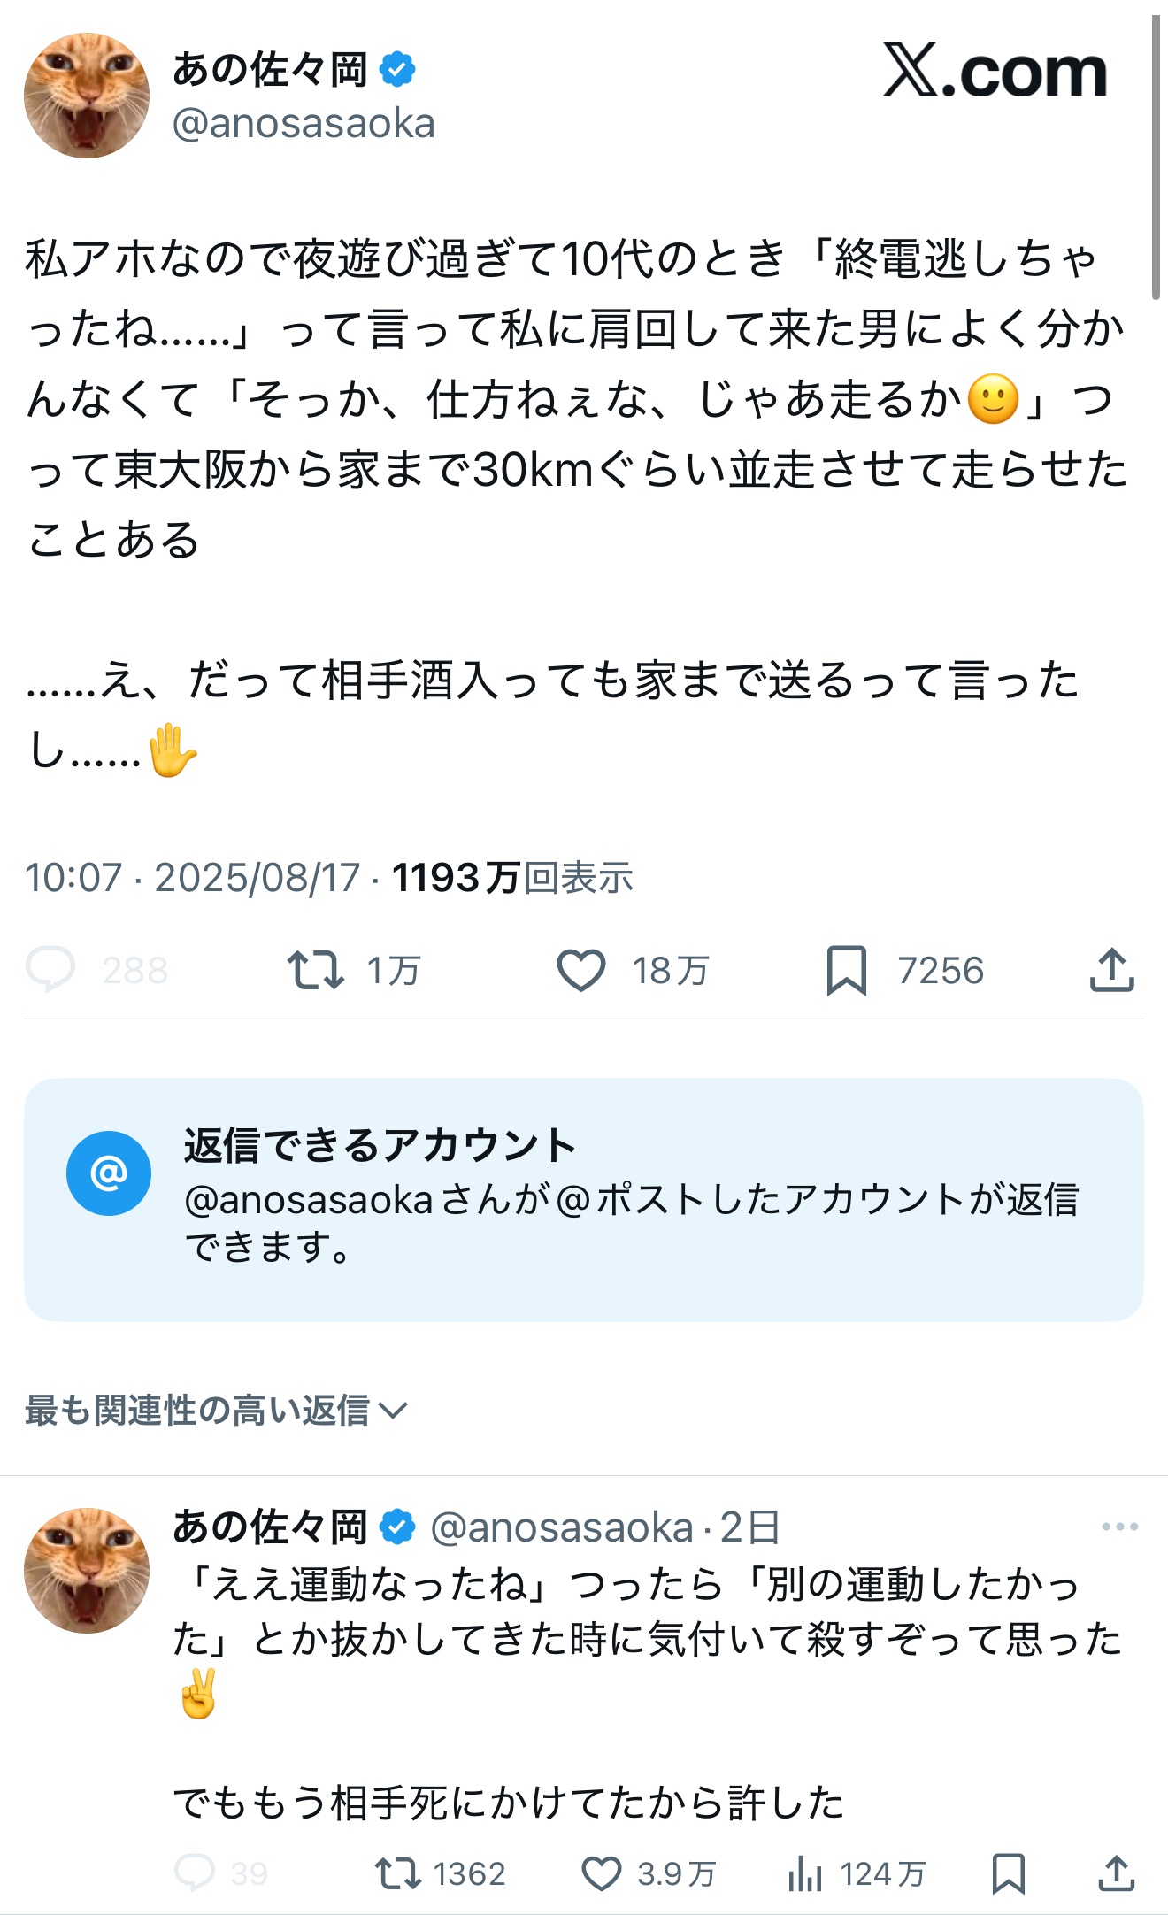Screen dimensions: 1168x1915
Task: Repost the reply with 1362 reposts
Action: [x=397, y=1874]
